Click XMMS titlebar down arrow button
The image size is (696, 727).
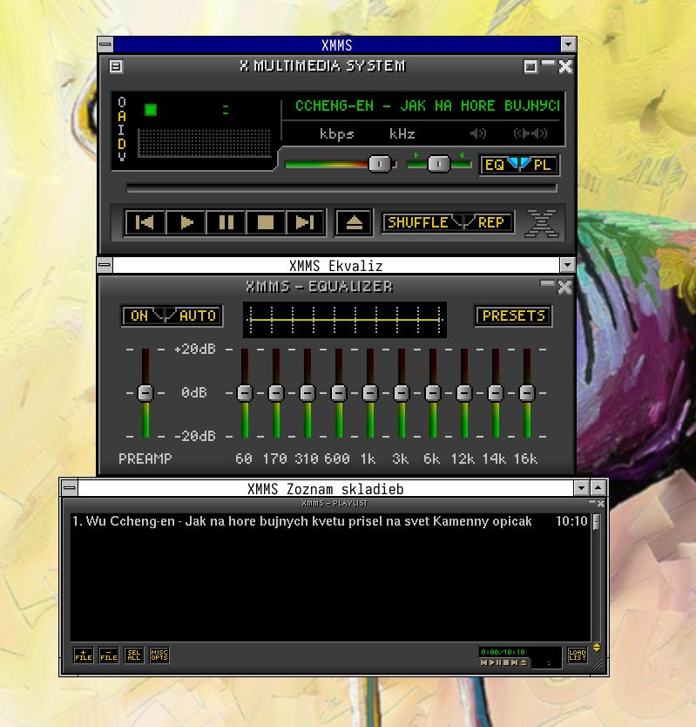coord(568,45)
